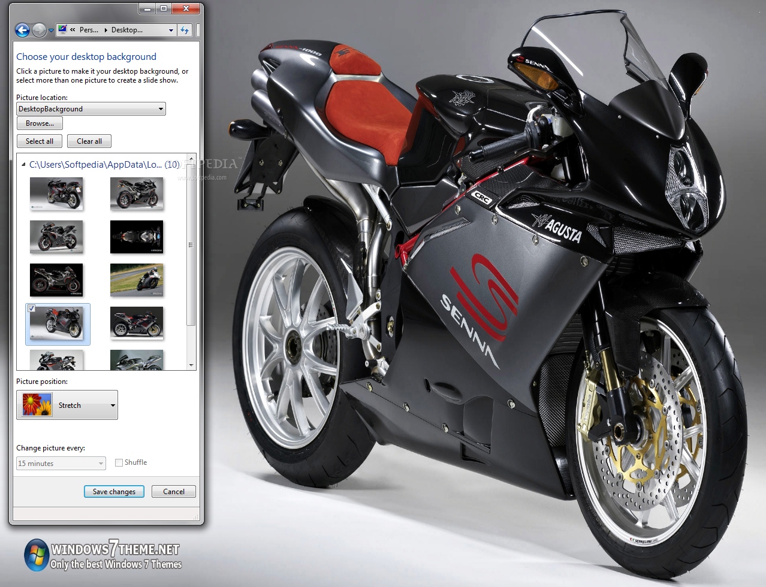Screen dimensions: 766x587
Task: Click the highlighted selected motorcycle thumbnail
Action: pyautogui.click(x=58, y=324)
